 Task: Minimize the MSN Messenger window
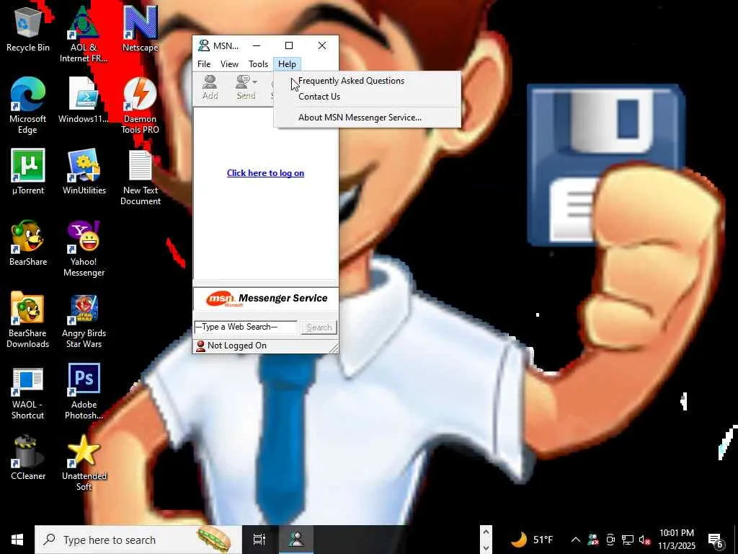click(256, 45)
